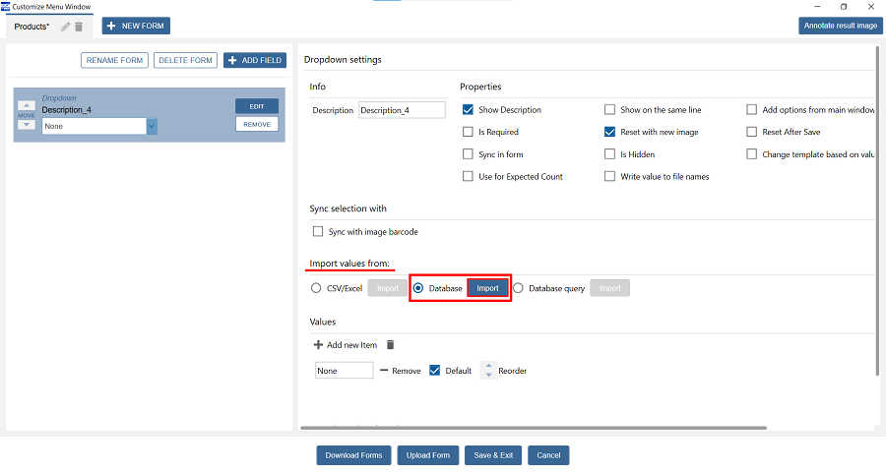Move the field down with the arrow
This screenshot has width=886, height=474.
27,124
